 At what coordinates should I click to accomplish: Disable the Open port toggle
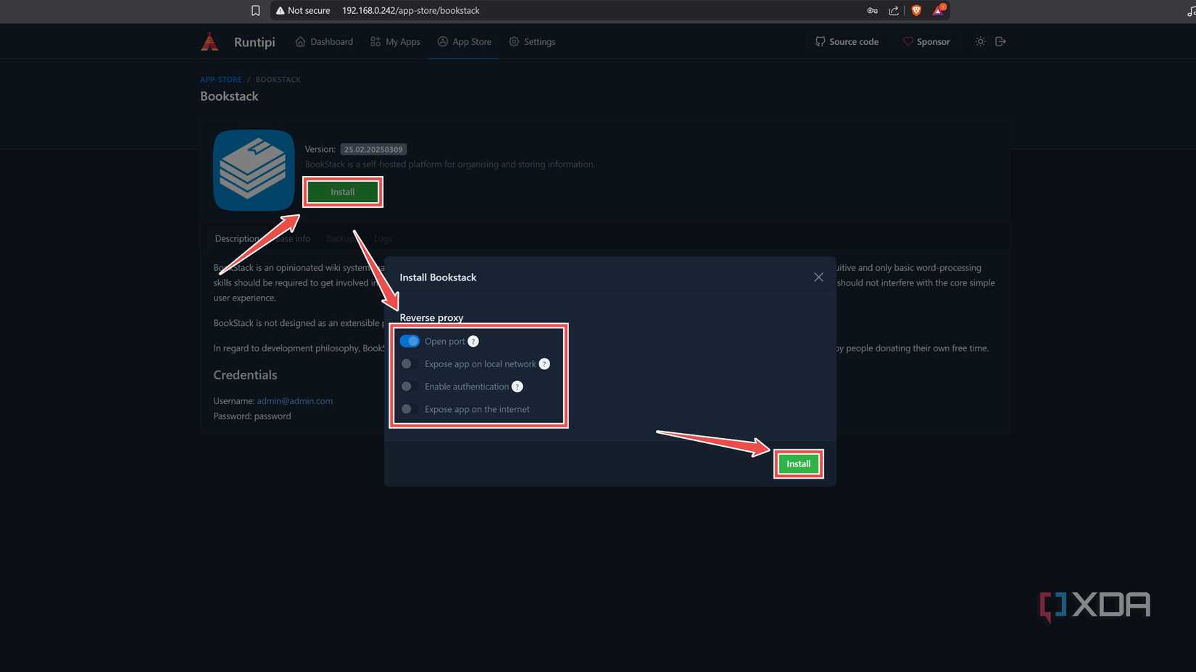pos(409,341)
